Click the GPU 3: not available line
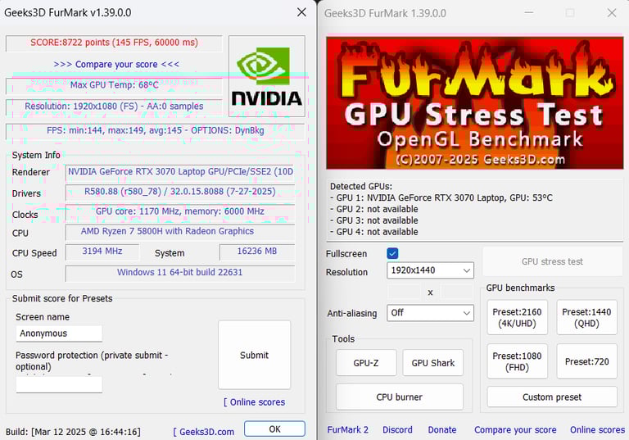The image size is (629, 440). (x=373, y=220)
